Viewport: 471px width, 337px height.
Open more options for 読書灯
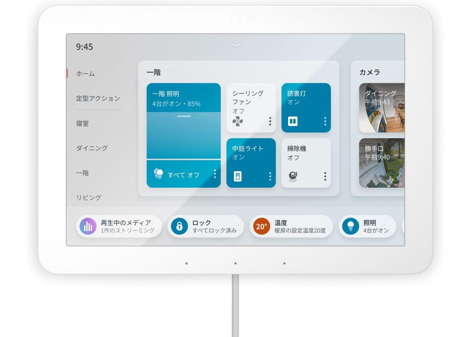pyautogui.click(x=325, y=121)
